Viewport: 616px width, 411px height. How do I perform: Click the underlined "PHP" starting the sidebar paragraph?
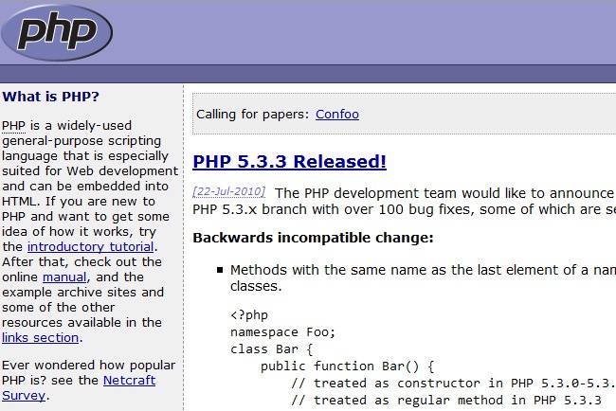[14, 125]
